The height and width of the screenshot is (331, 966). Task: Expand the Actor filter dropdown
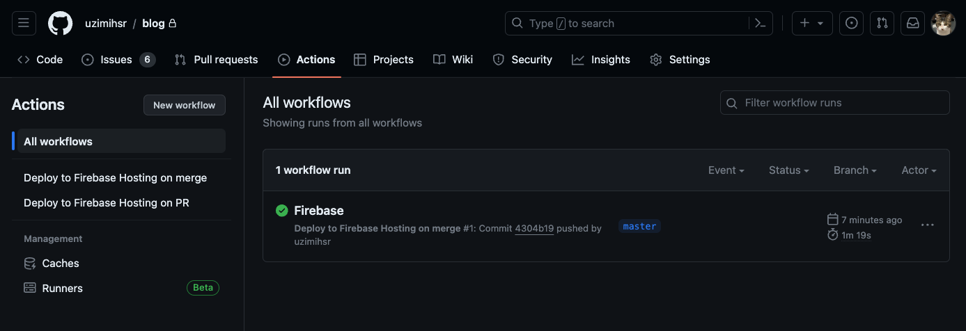click(919, 170)
